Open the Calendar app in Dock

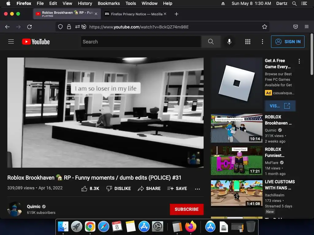[117, 227]
